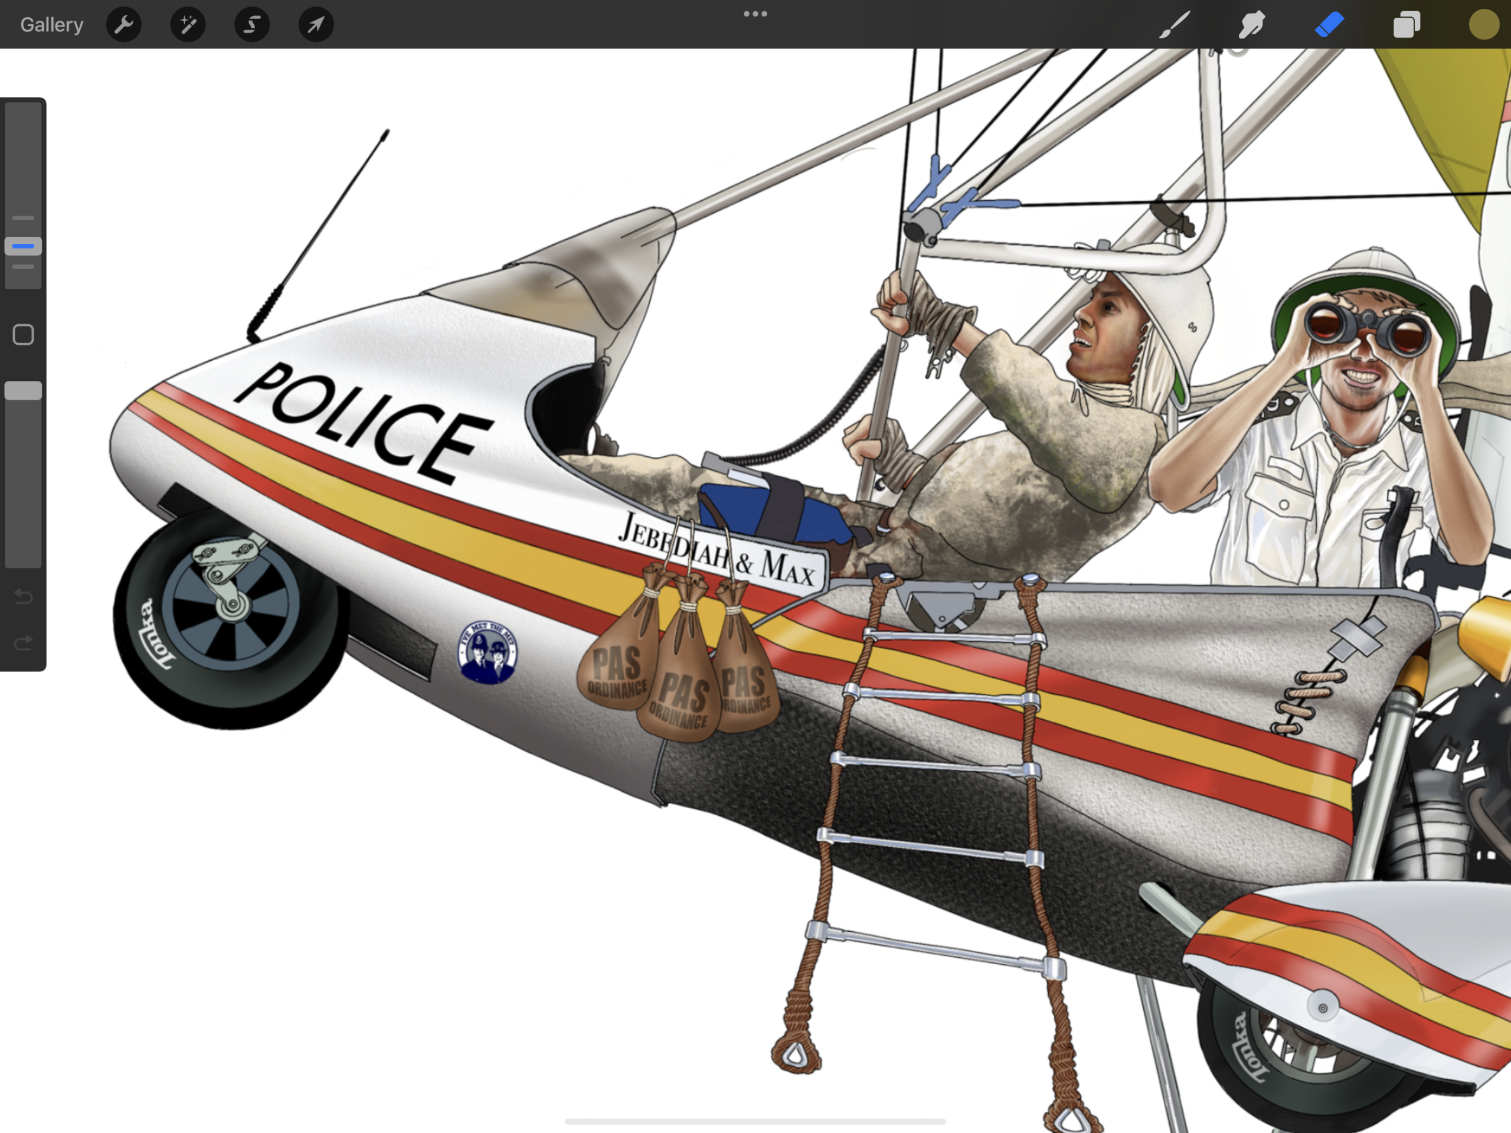Open the Gallery view
1511x1133 pixels.
(51, 25)
